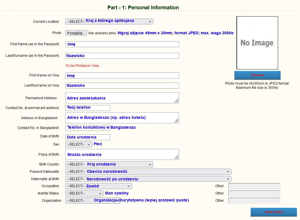Expand the Present Nationality dropdown
300x220 pixels.
[148, 172]
